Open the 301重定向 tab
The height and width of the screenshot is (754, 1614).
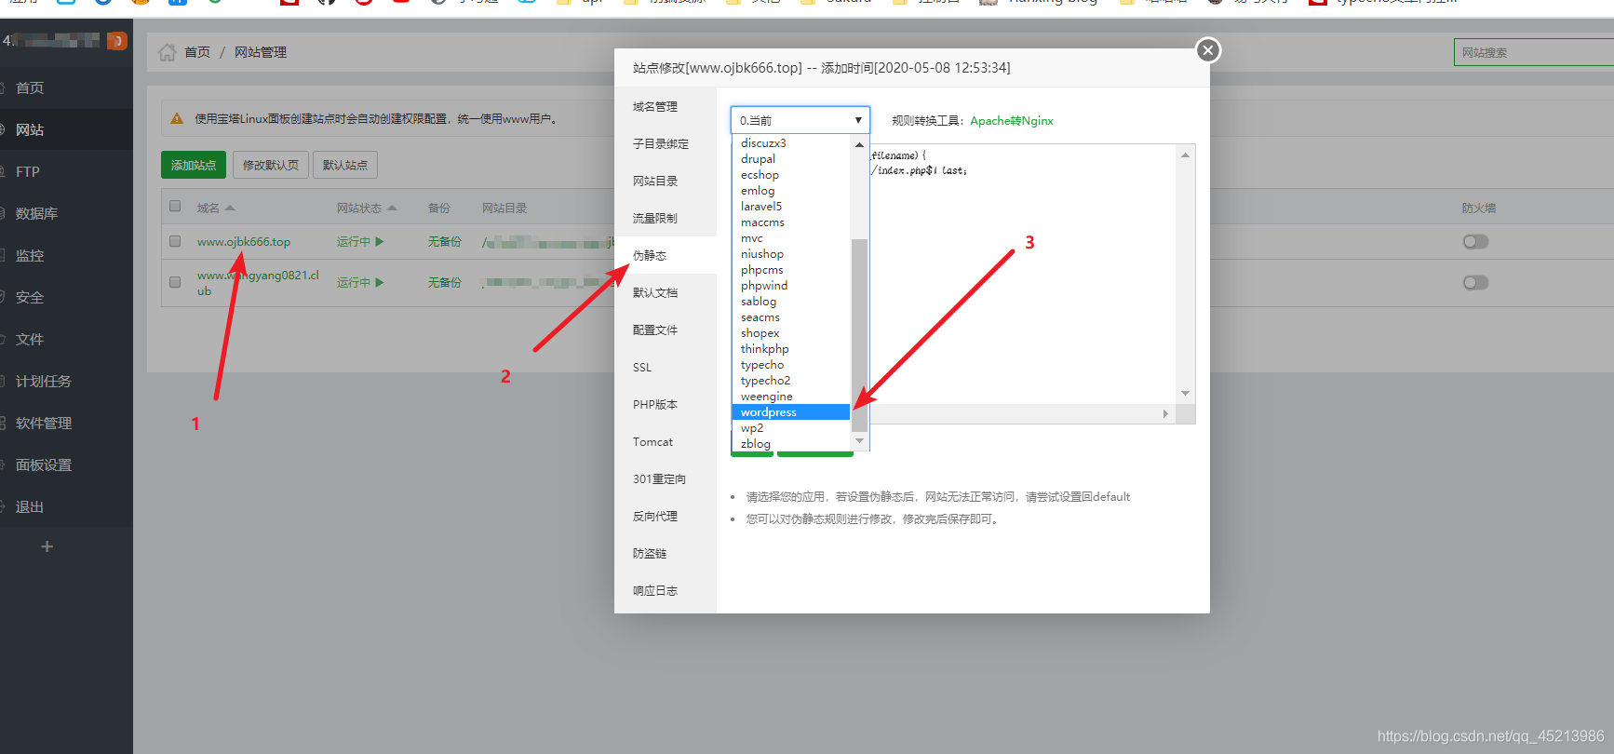click(666, 479)
